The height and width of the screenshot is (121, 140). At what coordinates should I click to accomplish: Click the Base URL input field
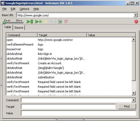tap(75, 15)
